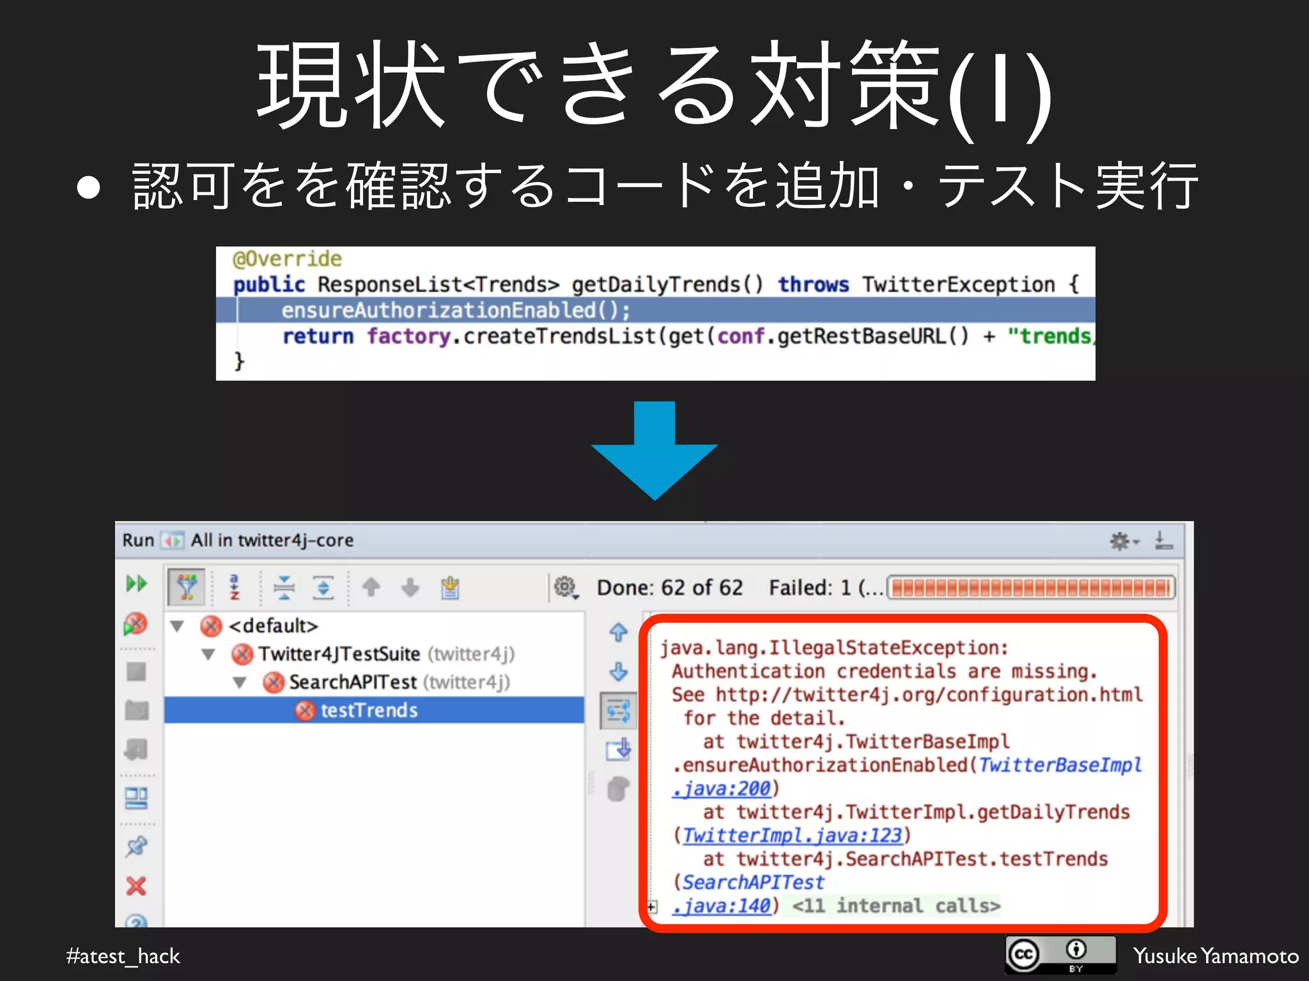This screenshot has height=981, width=1309.
Task: Collapse the SearchAPITest node
Action: coord(240,682)
